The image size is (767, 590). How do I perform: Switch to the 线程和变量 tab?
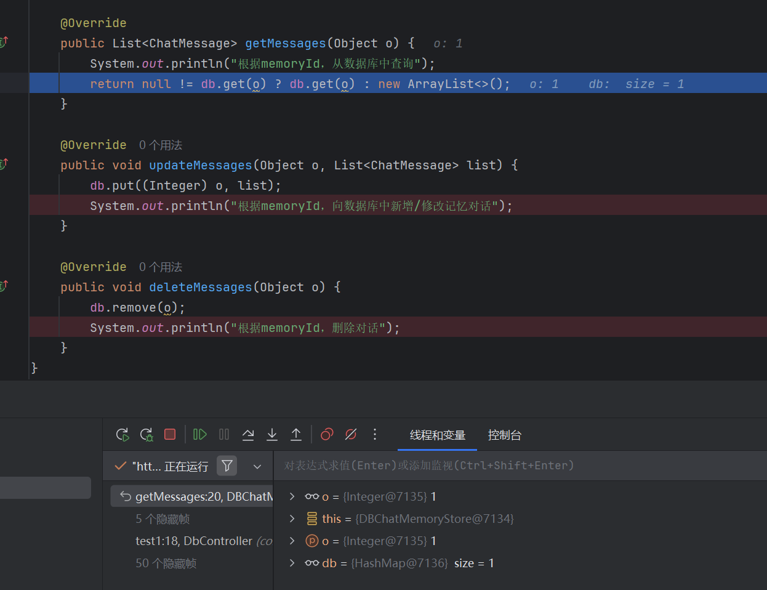(x=438, y=435)
